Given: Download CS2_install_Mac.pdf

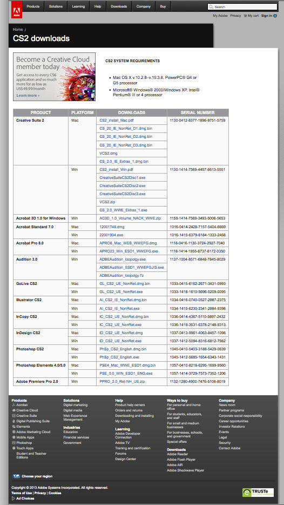Looking at the screenshot, I should pos(116,121).
